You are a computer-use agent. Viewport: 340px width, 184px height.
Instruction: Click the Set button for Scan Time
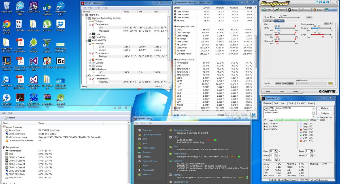(x=309, y=18)
